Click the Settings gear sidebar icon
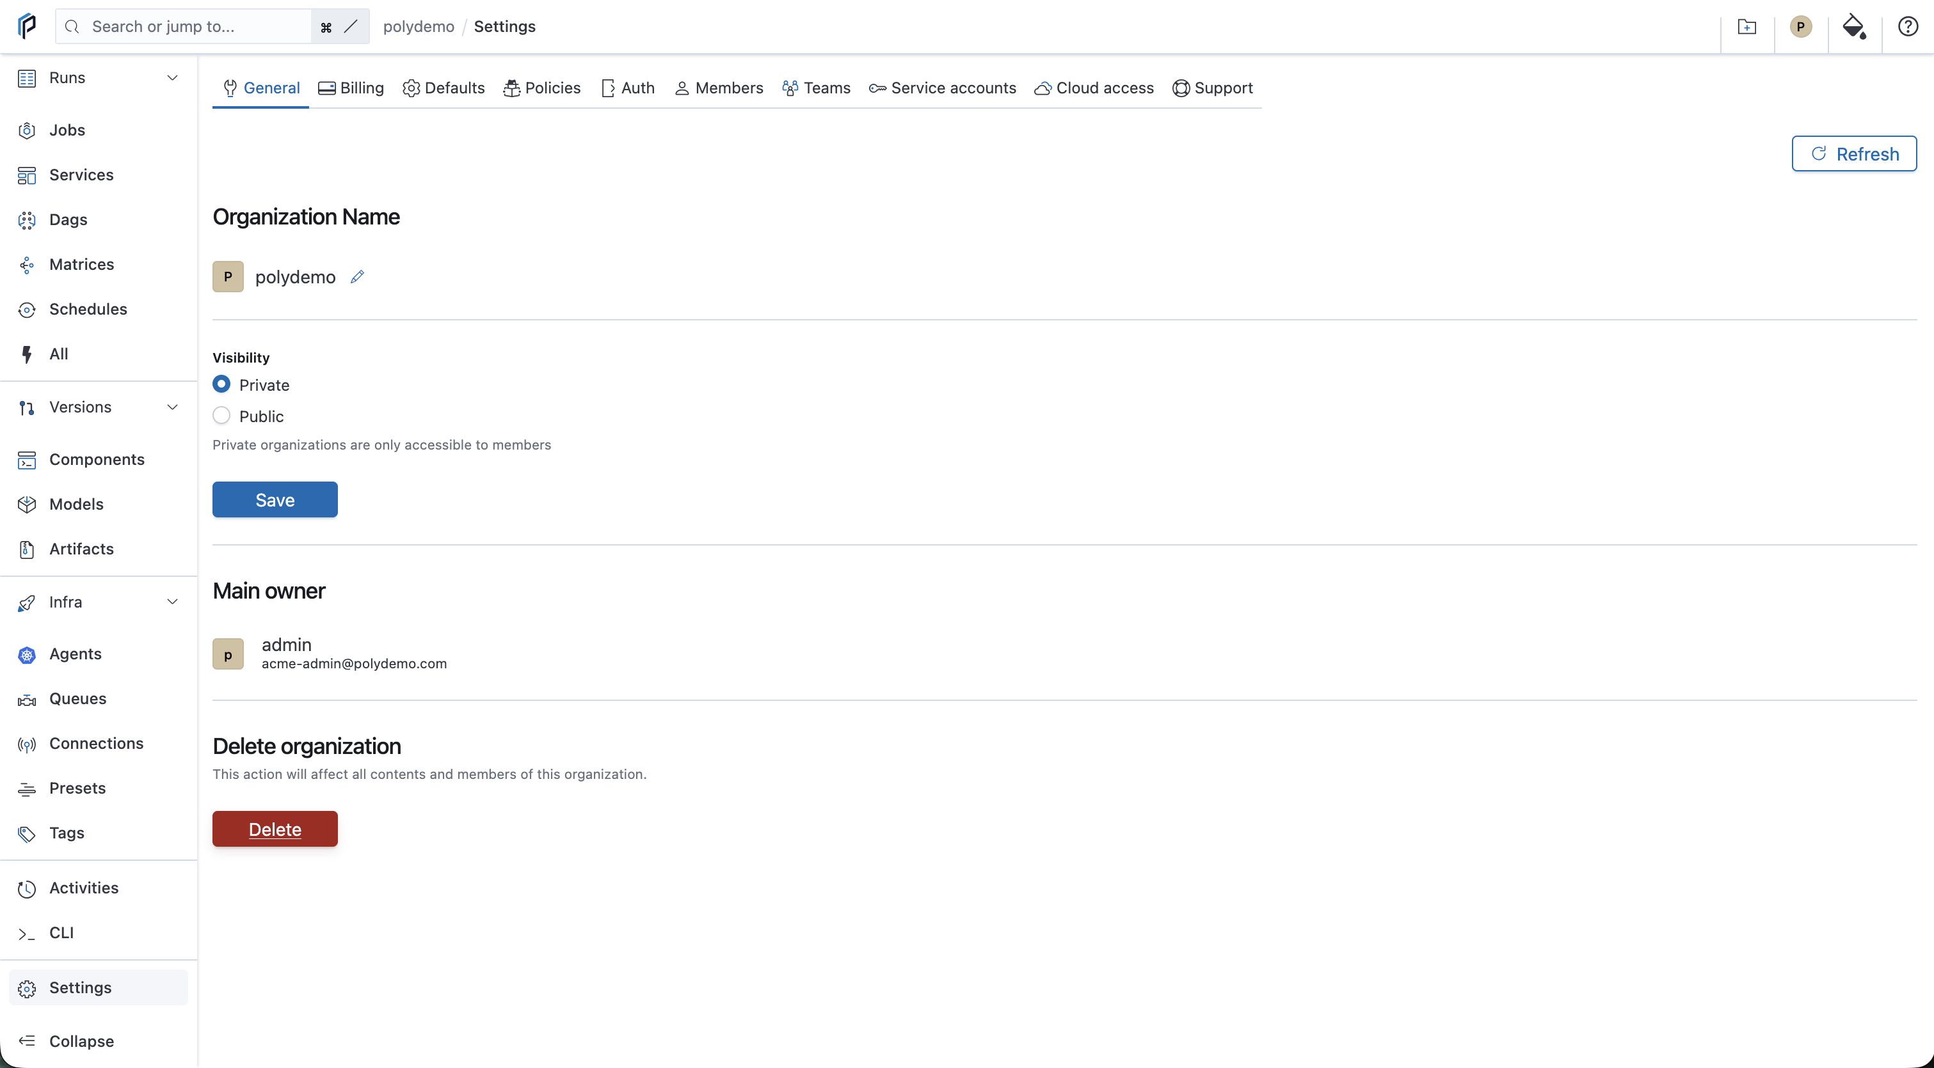This screenshot has width=1934, height=1068. tap(27, 989)
